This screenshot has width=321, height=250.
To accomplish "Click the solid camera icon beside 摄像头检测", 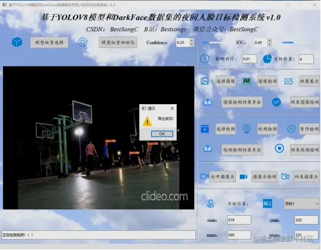I will pyautogui.click(x=243, y=177).
